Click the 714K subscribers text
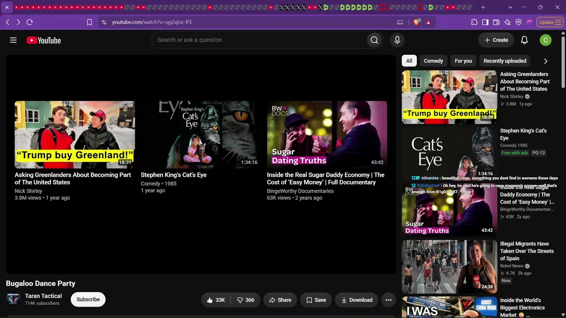The image size is (566, 318). click(42, 303)
